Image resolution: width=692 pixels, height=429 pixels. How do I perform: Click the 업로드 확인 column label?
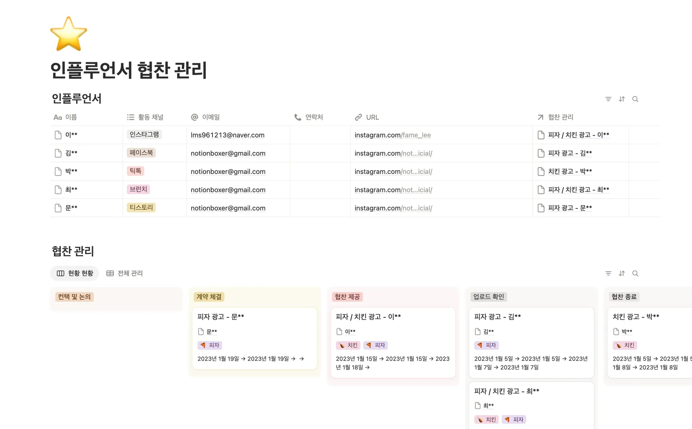click(x=489, y=297)
